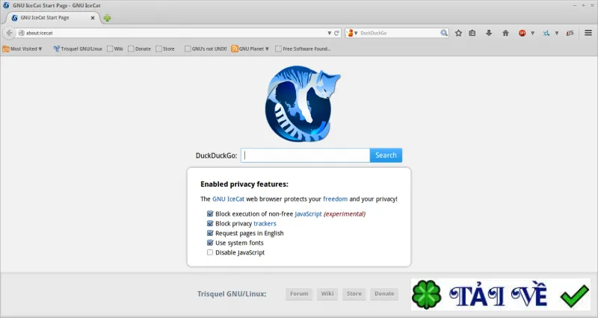Select the GNU IceCat Start Page tab

(x=53, y=18)
